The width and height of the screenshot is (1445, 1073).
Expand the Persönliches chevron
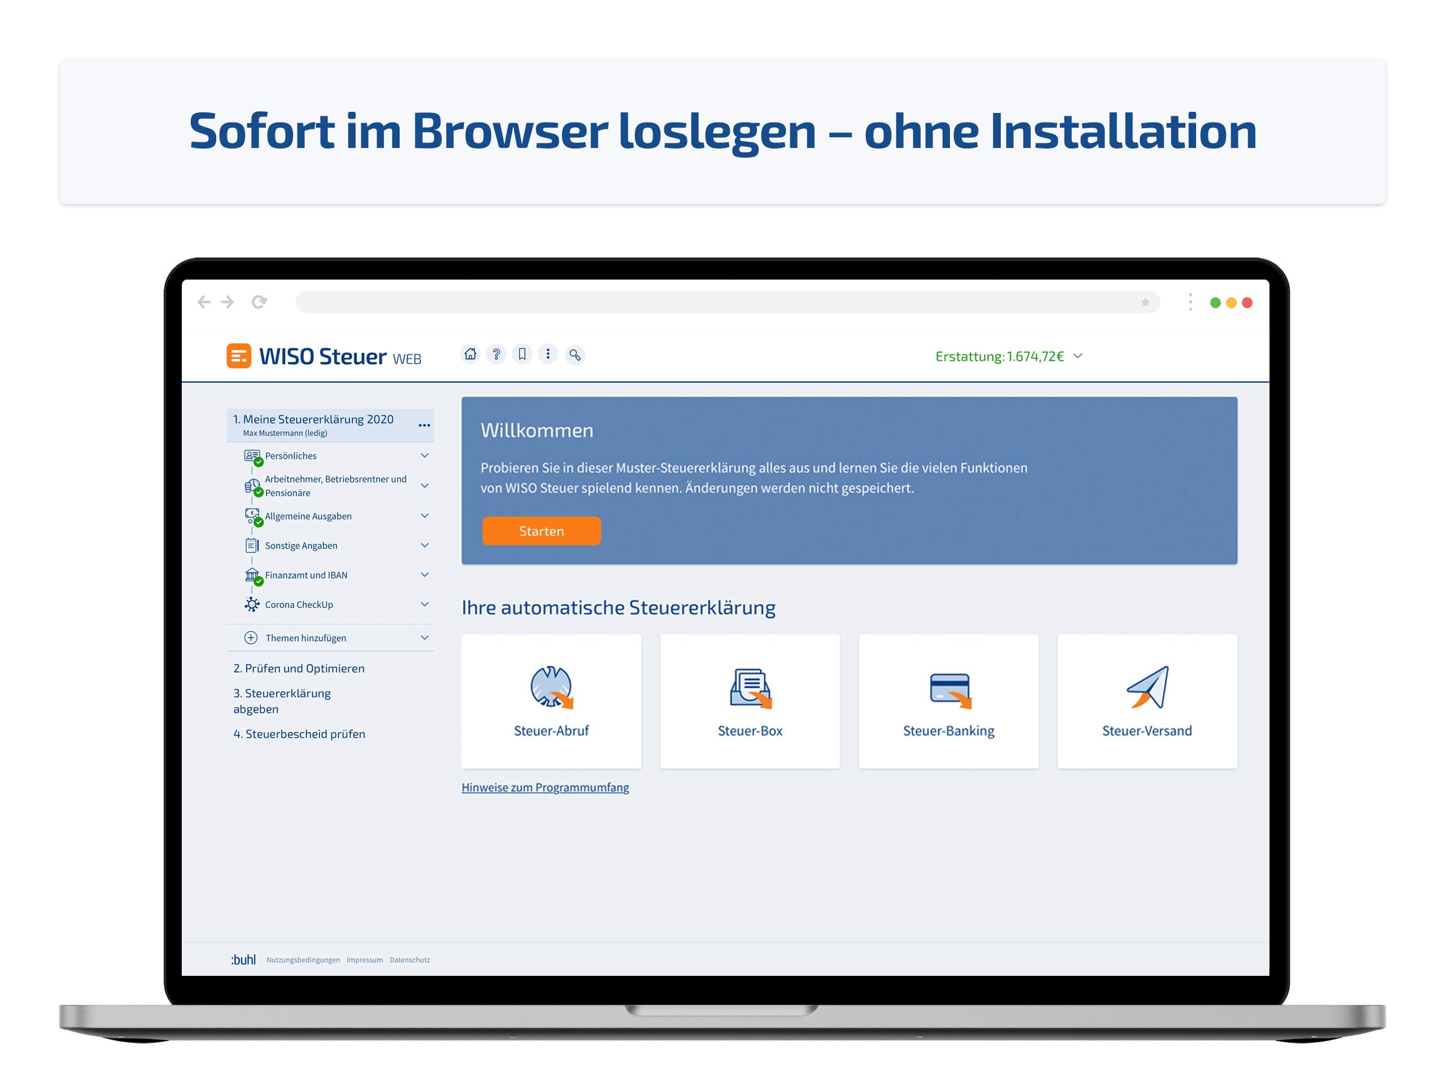424,455
